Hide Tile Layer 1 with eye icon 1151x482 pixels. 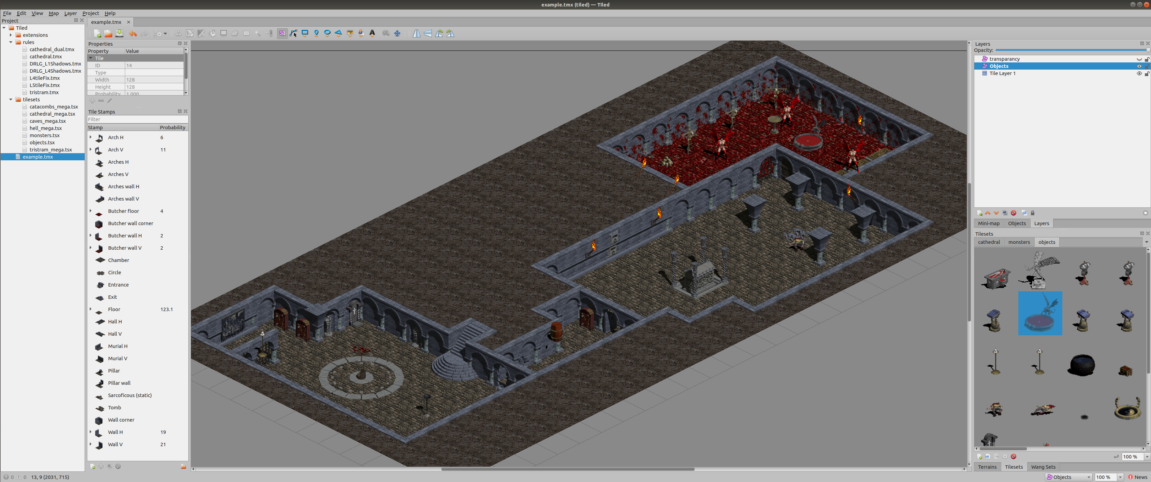[x=1139, y=73]
